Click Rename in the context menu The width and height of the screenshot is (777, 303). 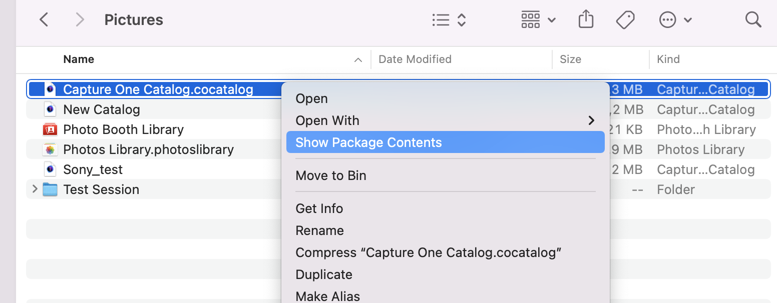click(x=319, y=230)
